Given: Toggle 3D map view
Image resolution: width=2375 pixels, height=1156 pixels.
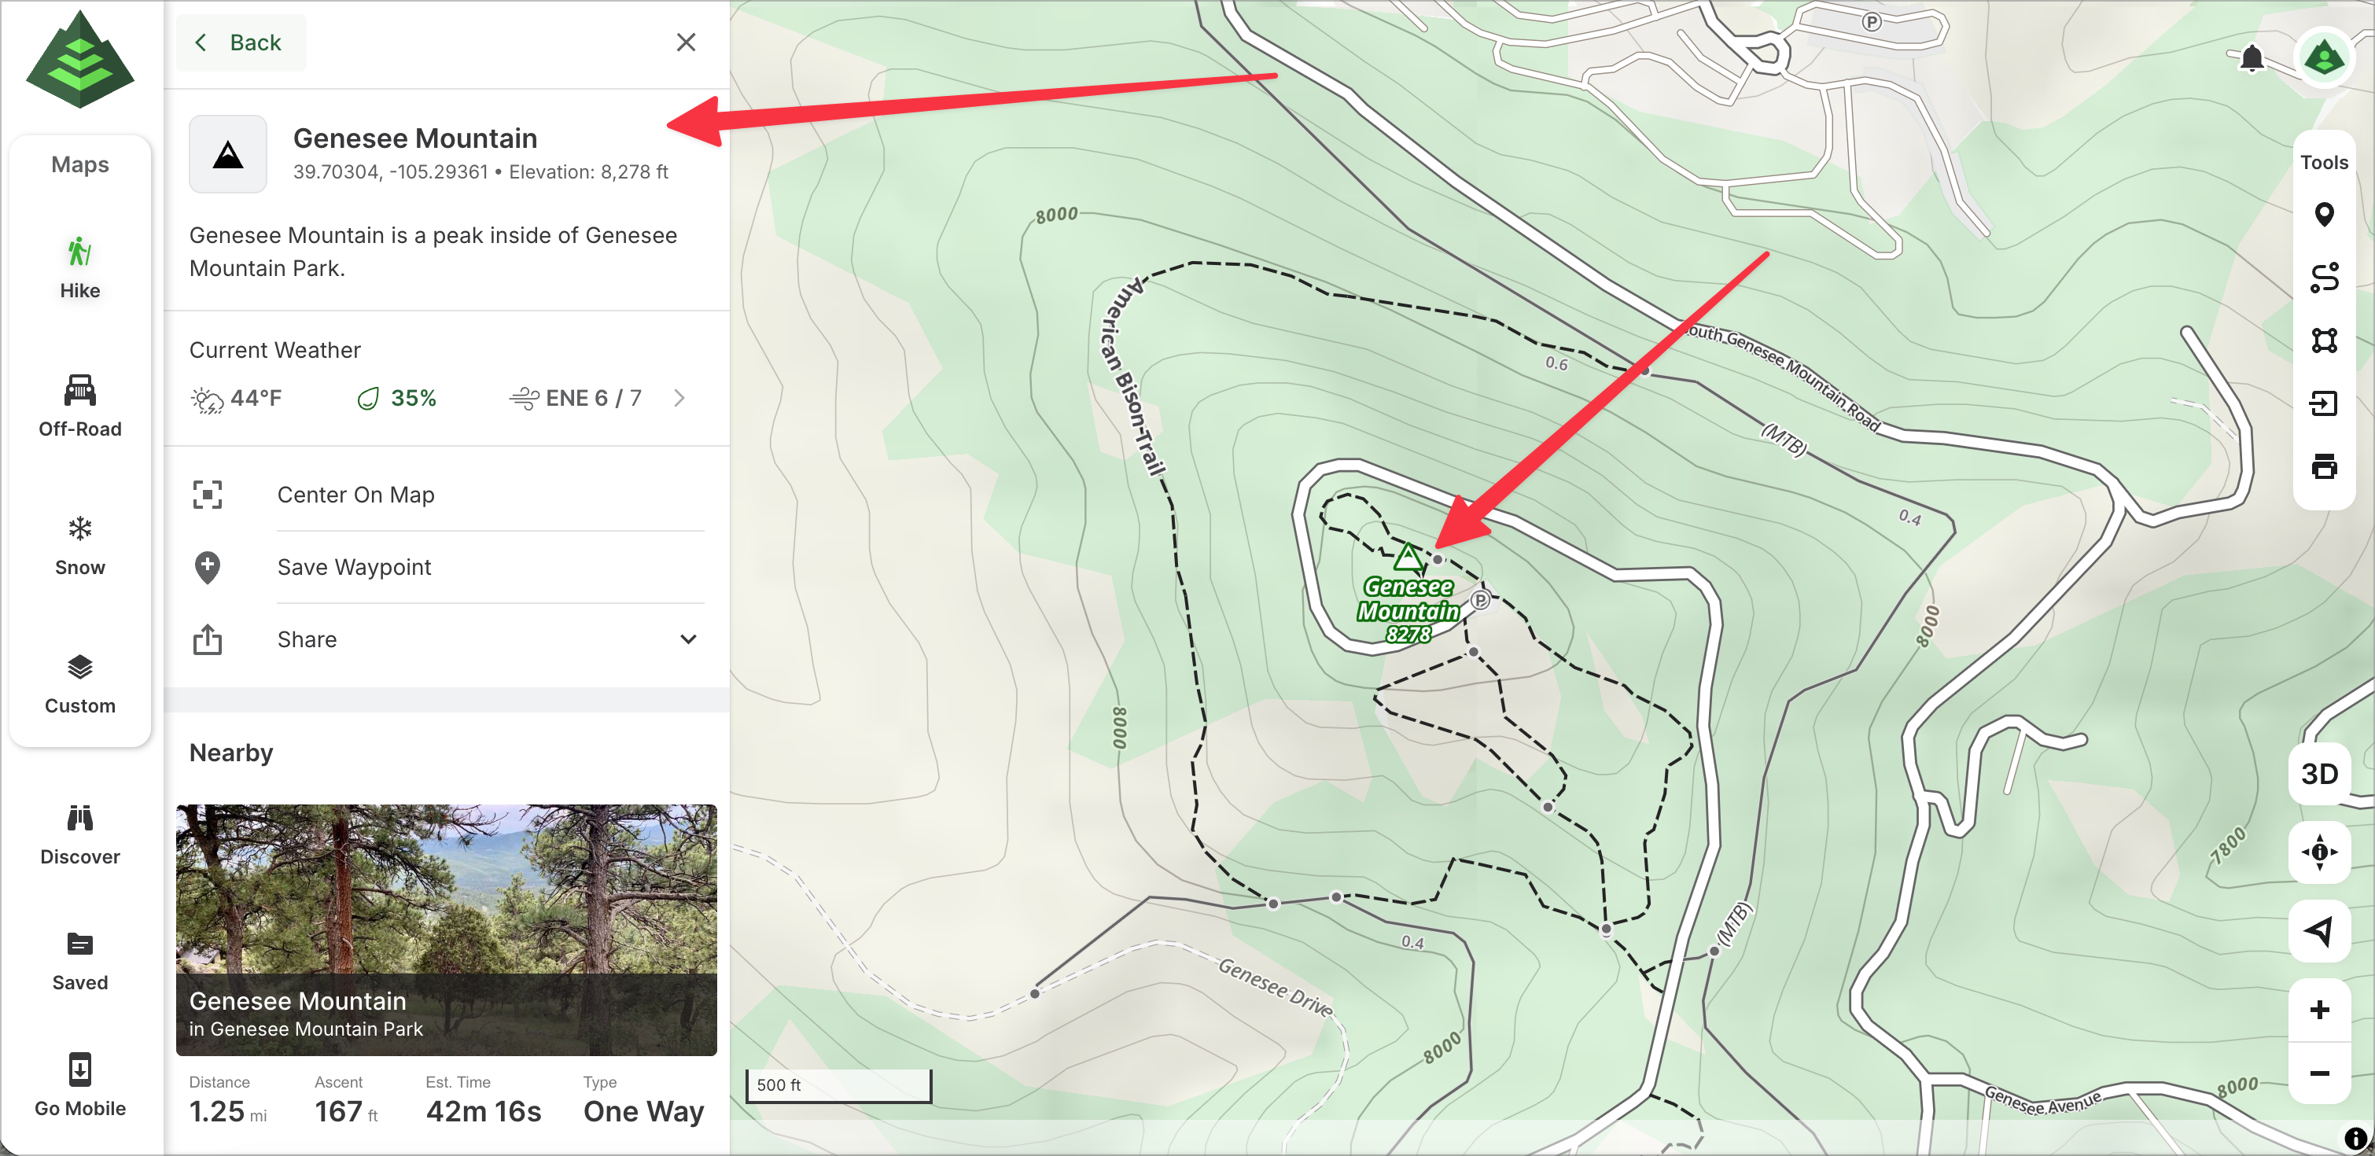Looking at the screenshot, I should click(2318, 774).
